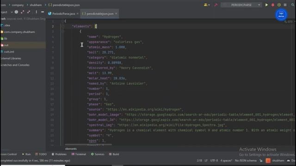Open the Problems tool window
Image resolution: width=296 pixels, height=166 pixels.
coord(59,154)
